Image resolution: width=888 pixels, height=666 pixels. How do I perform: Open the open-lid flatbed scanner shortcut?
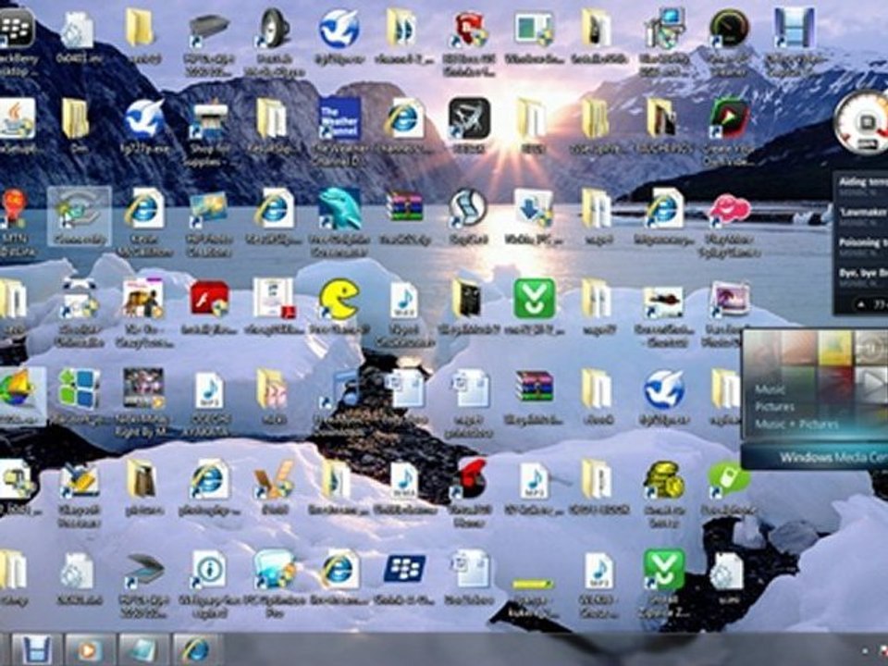pos(144,570)
